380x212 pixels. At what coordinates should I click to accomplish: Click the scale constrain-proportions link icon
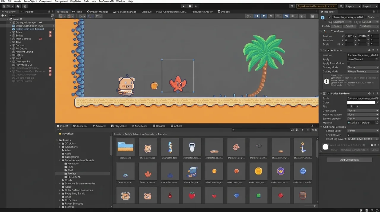[339, 44]
